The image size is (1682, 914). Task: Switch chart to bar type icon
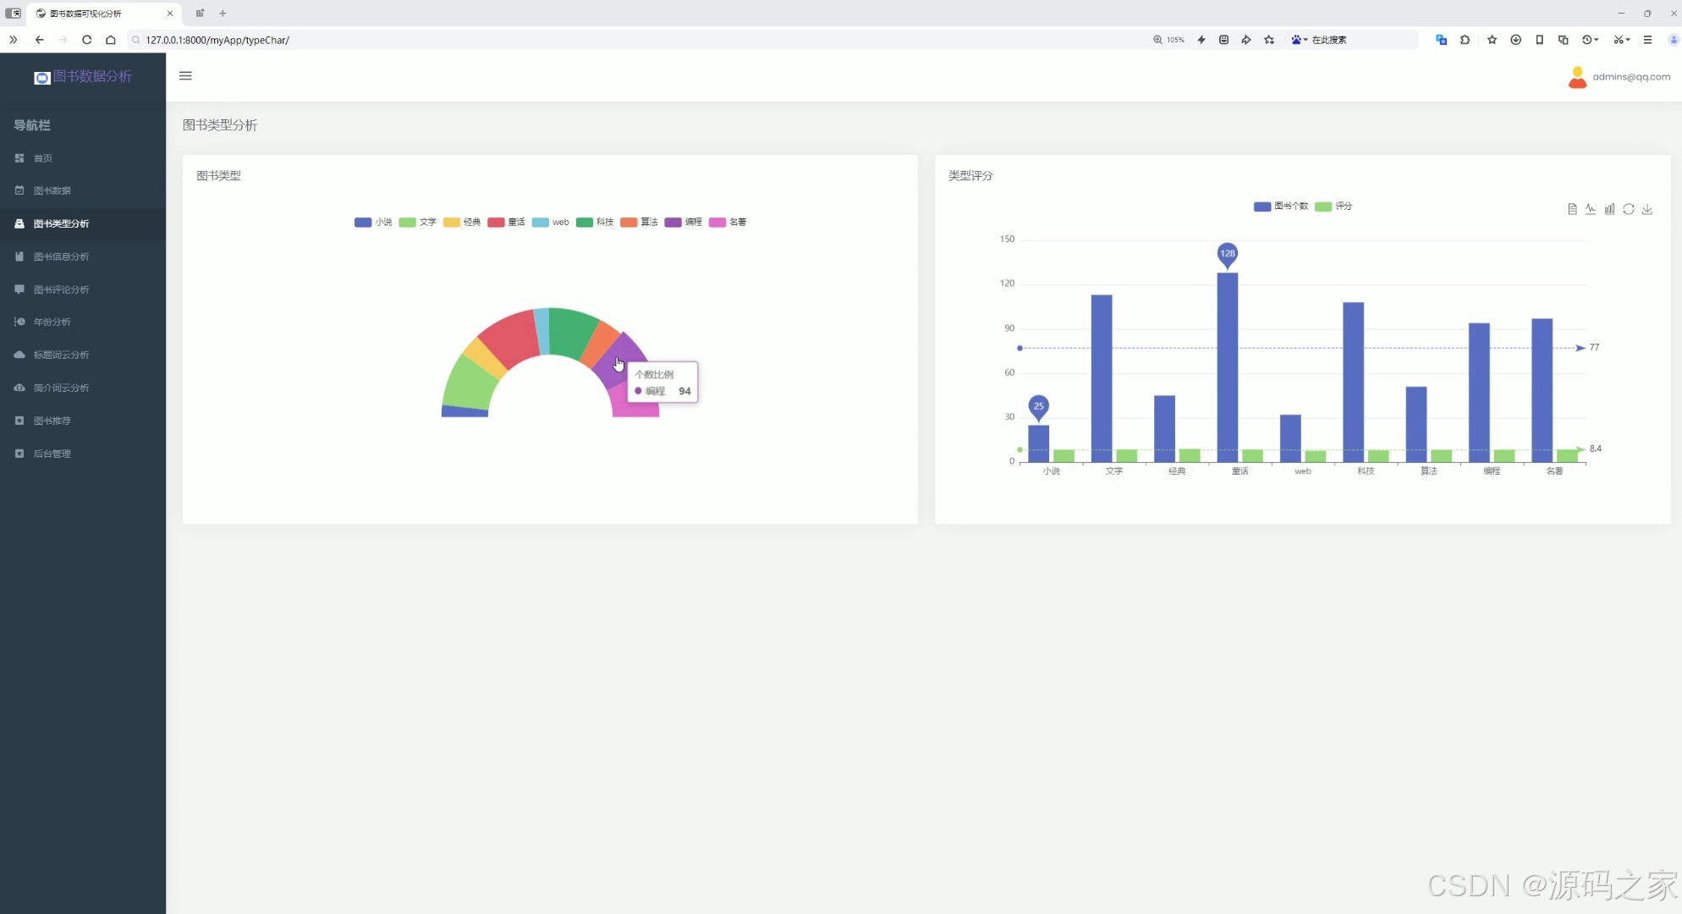click(x=1609, y=209)
